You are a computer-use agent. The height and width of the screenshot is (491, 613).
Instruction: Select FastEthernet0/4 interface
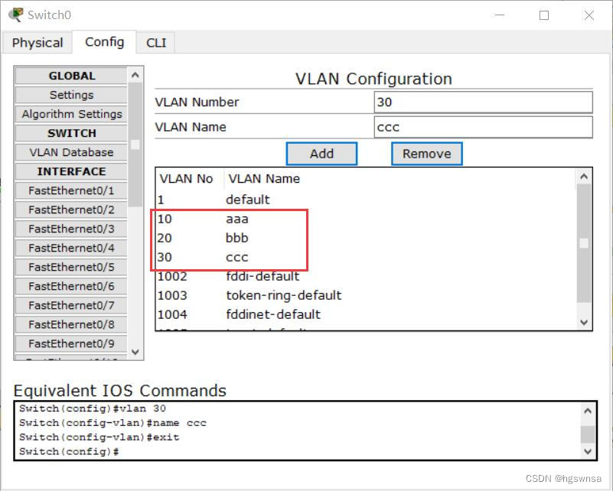click(71, 248)
